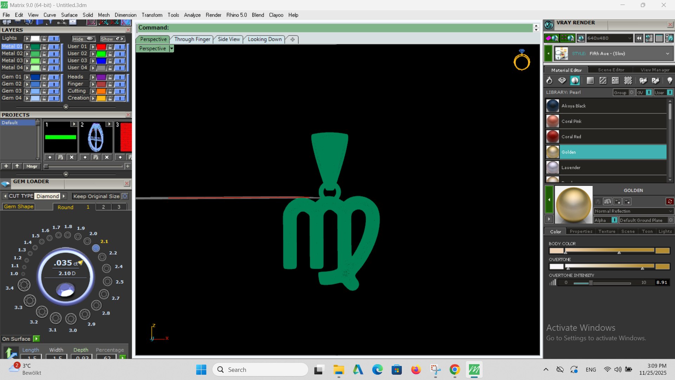Click the On Surface green arrow
Screen dimensions: 675x380
tap(36, 339)
